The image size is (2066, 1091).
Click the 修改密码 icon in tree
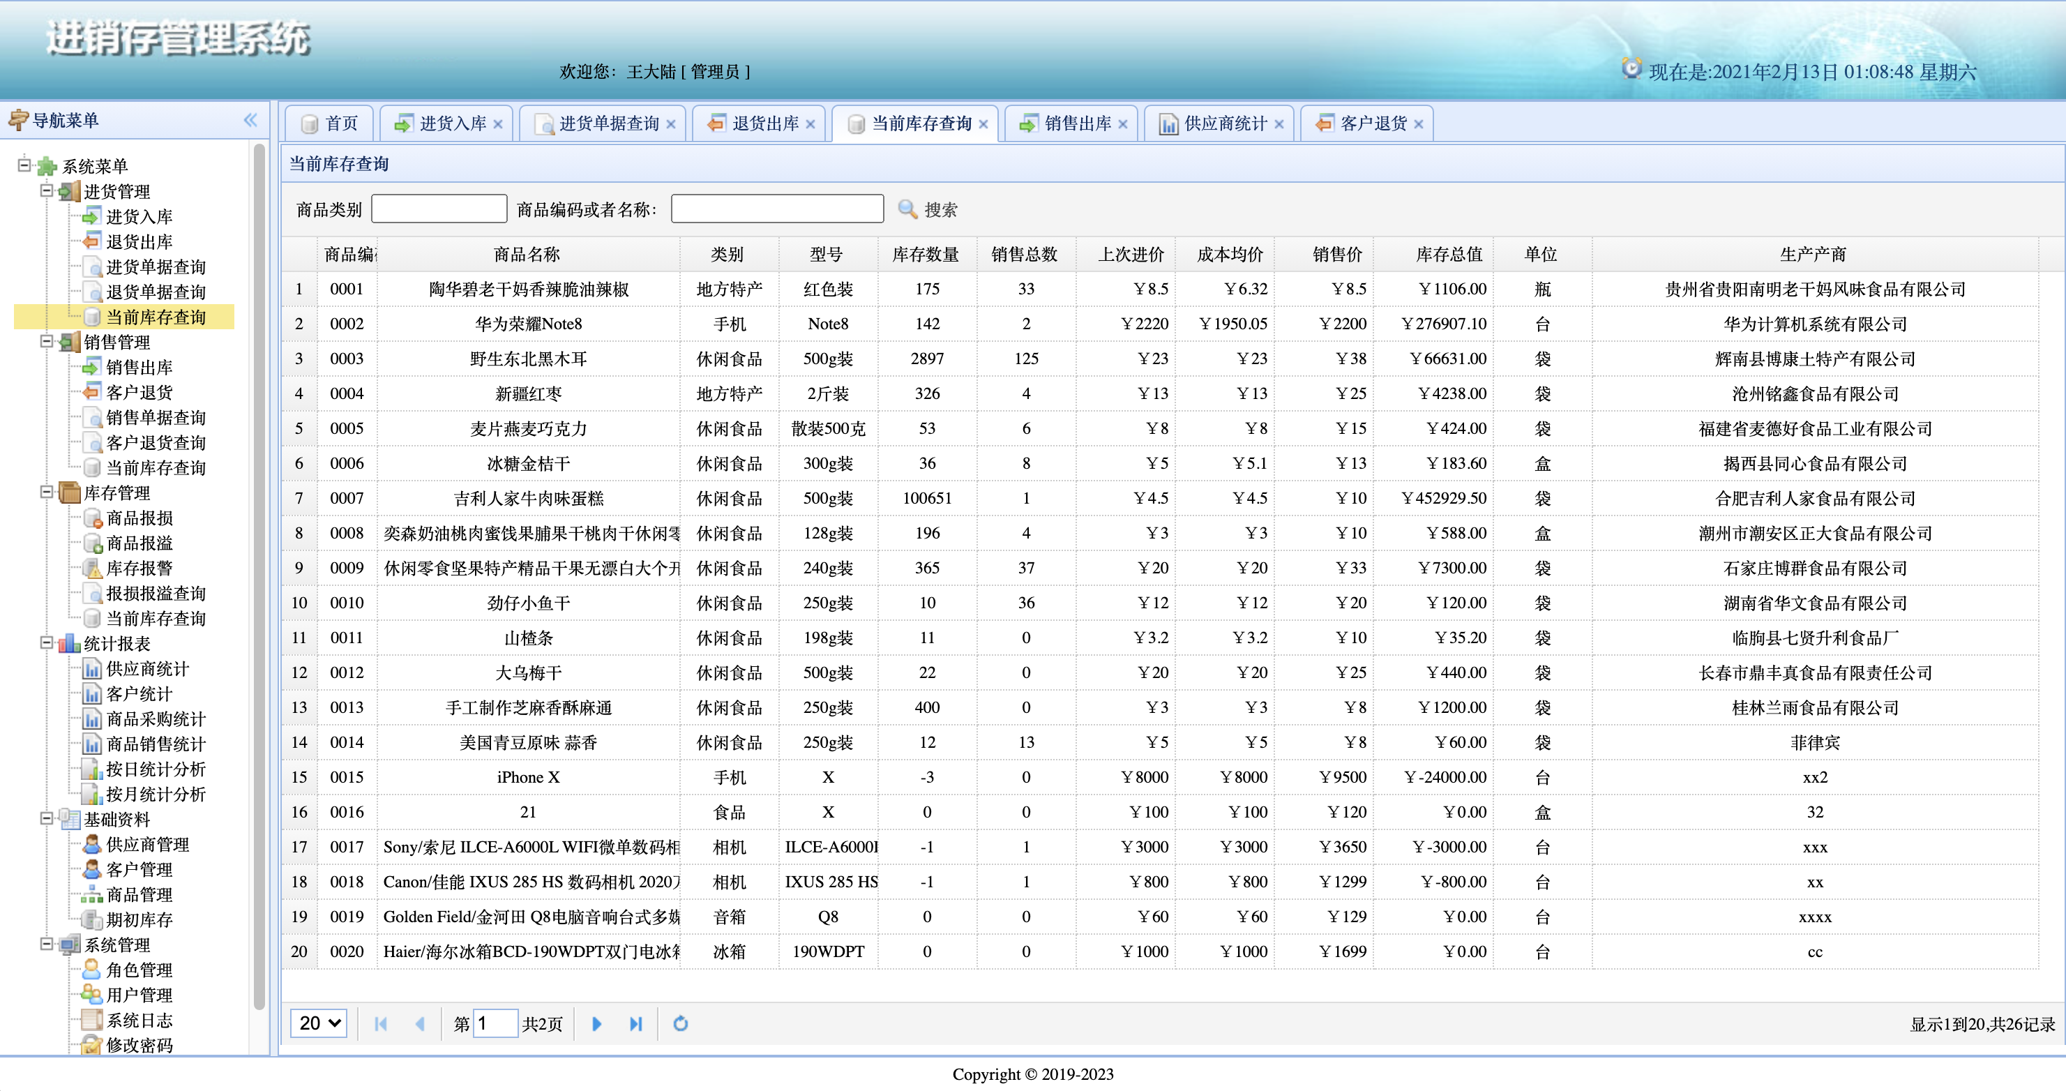pos(93,1045)
